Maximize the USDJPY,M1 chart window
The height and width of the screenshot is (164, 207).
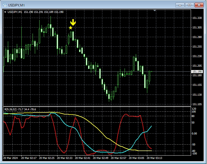click(x=190, y=5)
